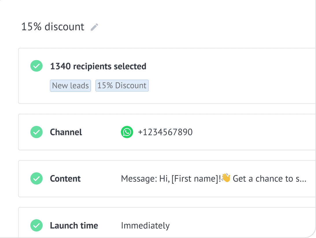
Task: Select the "15% Discount" segment tag
Action: [122, 85]
